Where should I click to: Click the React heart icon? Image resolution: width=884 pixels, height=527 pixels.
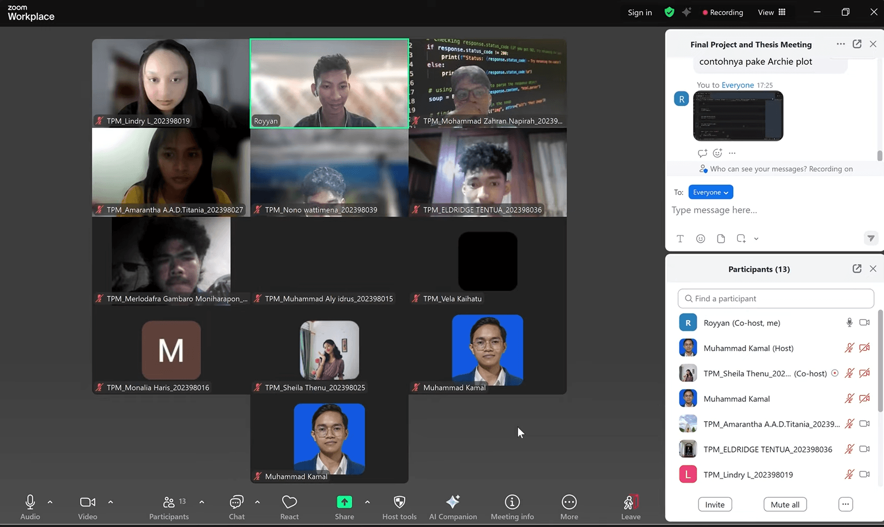(x=289, y=507)
